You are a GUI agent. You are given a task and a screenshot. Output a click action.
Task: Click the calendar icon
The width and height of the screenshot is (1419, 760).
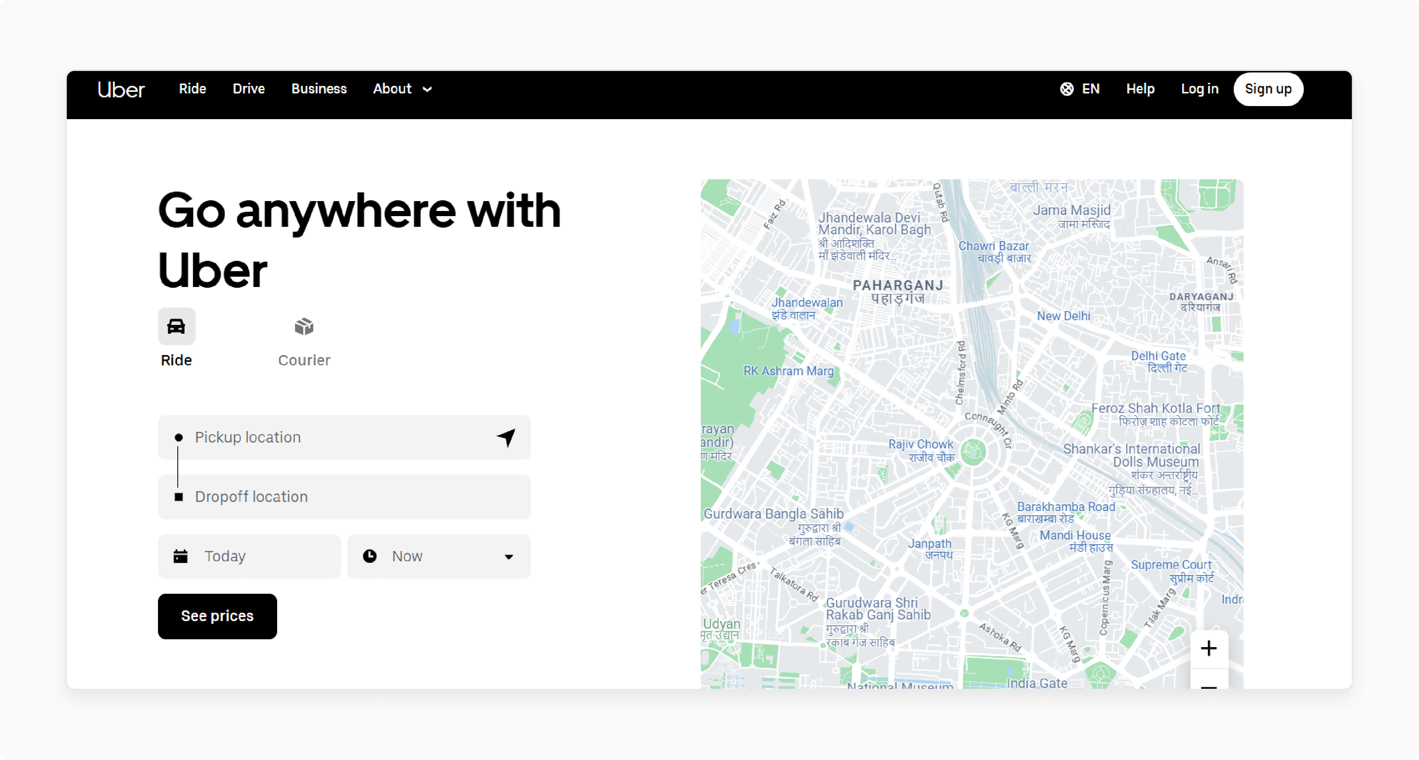coord(181,556)
